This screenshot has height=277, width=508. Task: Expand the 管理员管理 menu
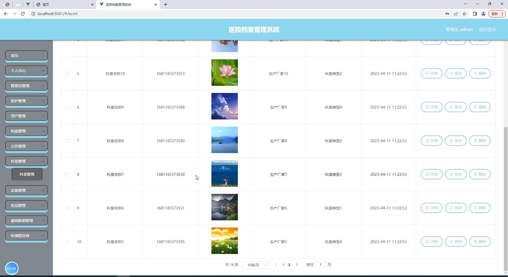[x=26, y=86]
